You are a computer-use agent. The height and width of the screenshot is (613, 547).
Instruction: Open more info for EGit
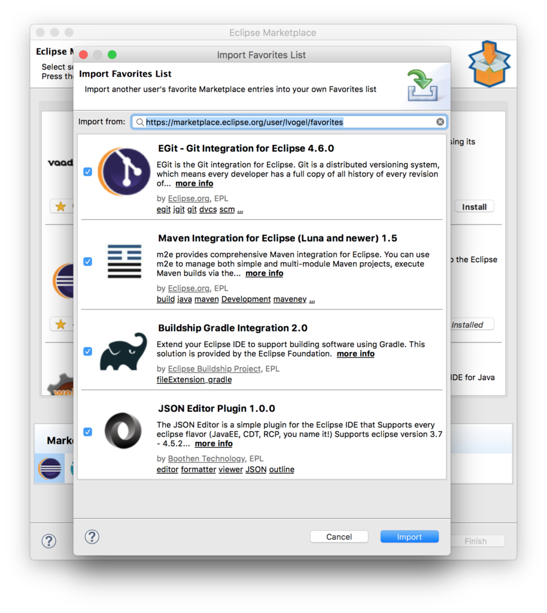click(x=194, y=183)
